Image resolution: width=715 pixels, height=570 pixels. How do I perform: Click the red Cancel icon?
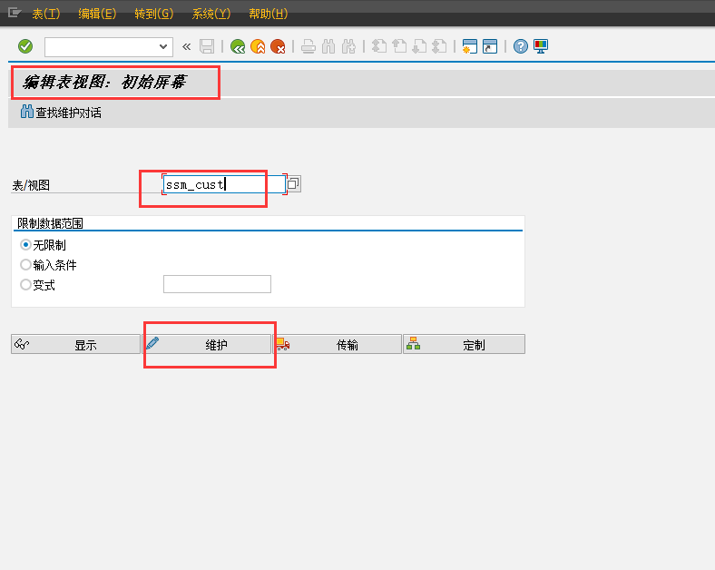point(278,46)
